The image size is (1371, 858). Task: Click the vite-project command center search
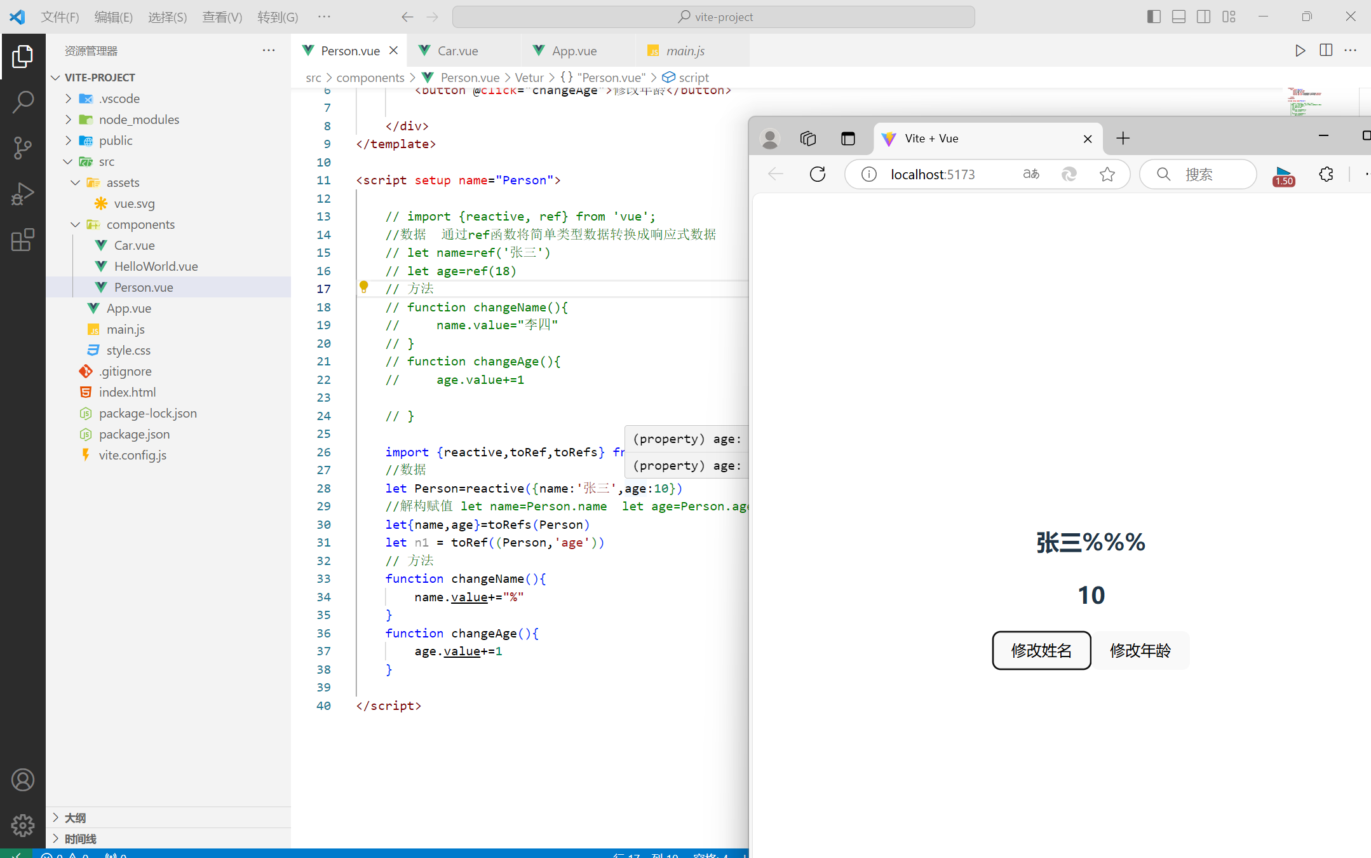point(713,17)
